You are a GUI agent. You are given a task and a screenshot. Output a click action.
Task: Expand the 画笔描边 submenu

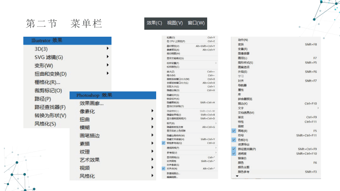click(113, 136)
